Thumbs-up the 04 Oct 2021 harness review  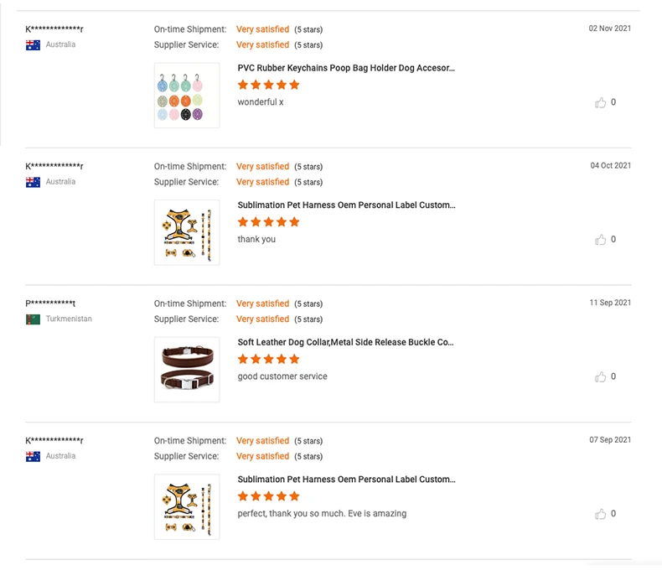(600, 240)
